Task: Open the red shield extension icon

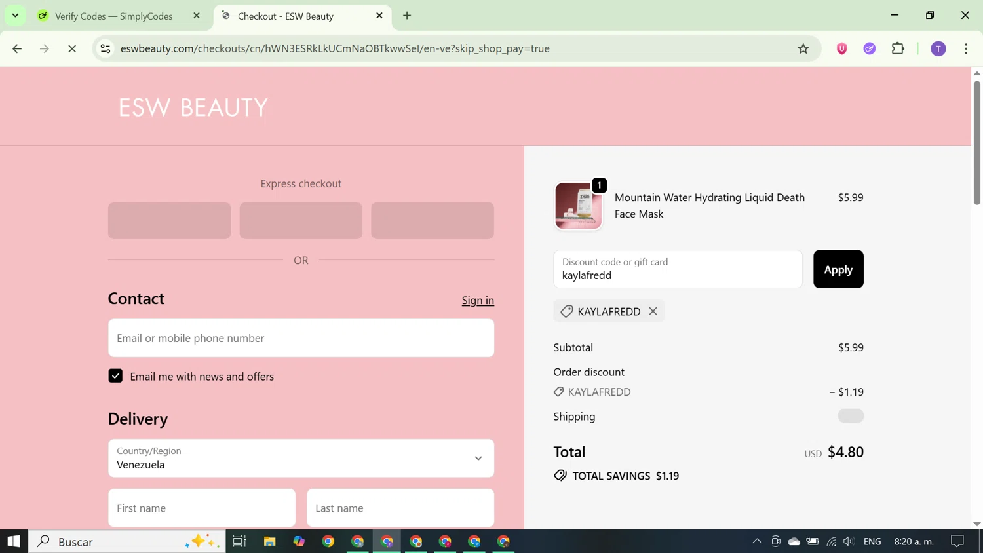Action: click(842, 48)
